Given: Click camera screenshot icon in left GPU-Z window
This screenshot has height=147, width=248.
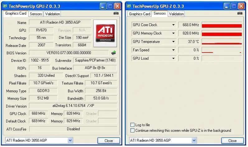Looking at the screenshot, I should click(x=116, y=13).
